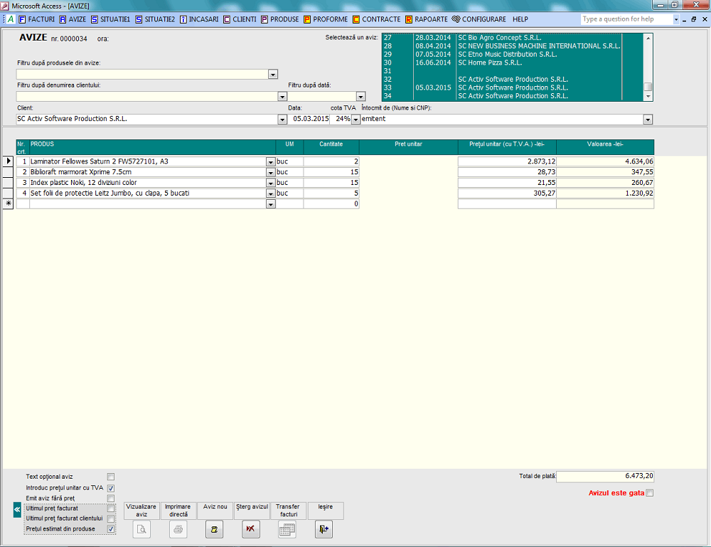711x547 pixels.
Task: Click the Imprimare directă text button
Action: 178,510
